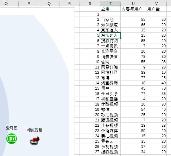The height and width of the screenshot is (156, 171).
Task: Click value 4 in 视频直播 row
Action: pos(144,99)
